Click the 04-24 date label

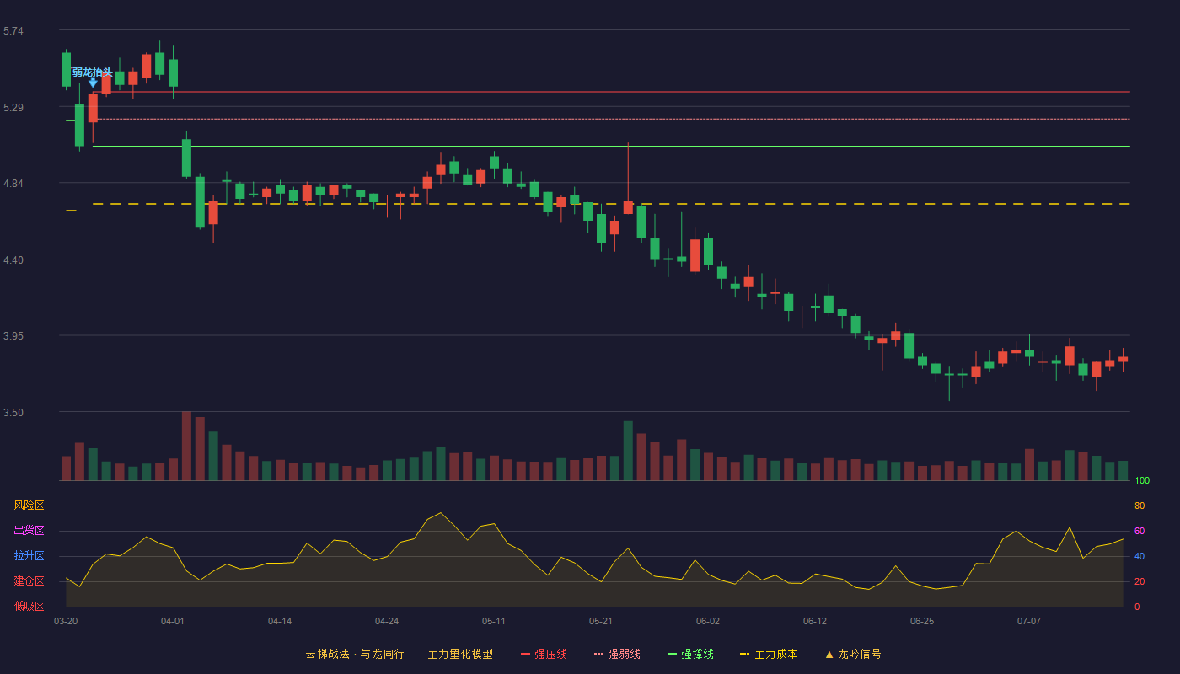point(387,621)
